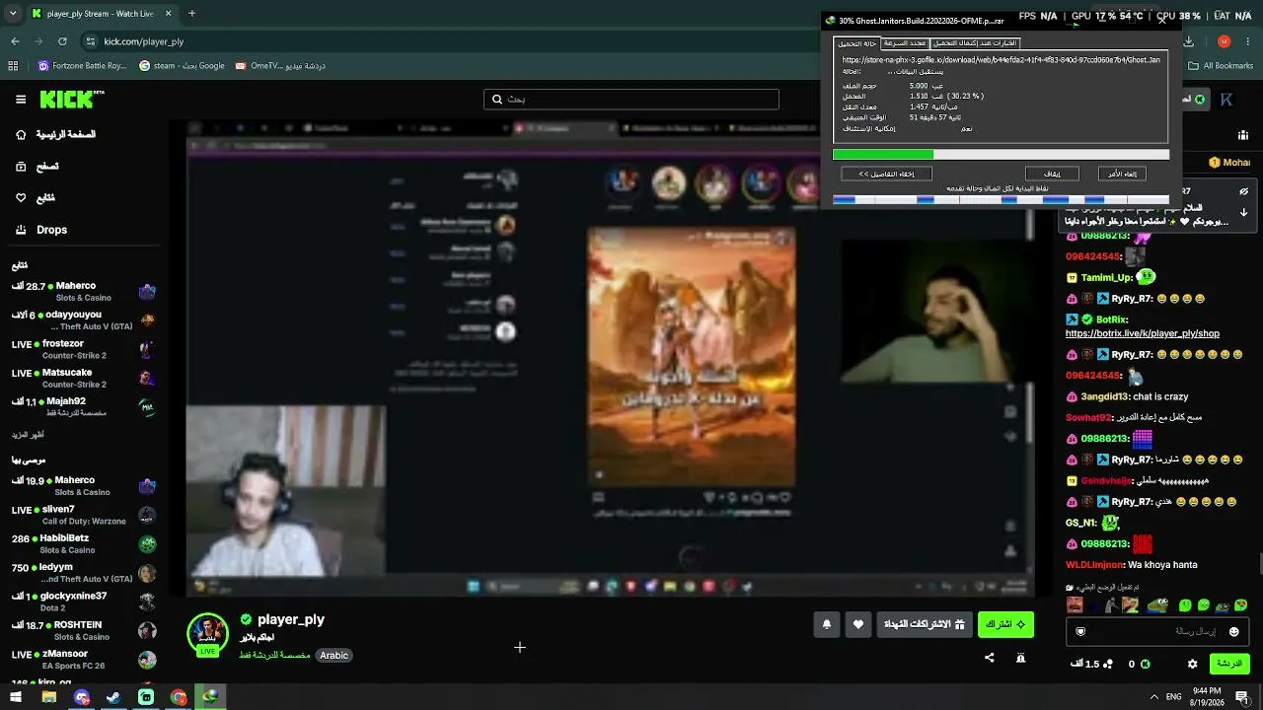Open the Majah92 channel in sidebar

tap(84, 406)
